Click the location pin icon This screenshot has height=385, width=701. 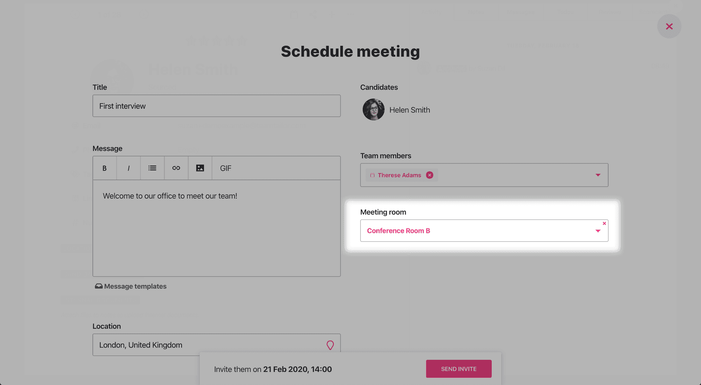(330, 345)
